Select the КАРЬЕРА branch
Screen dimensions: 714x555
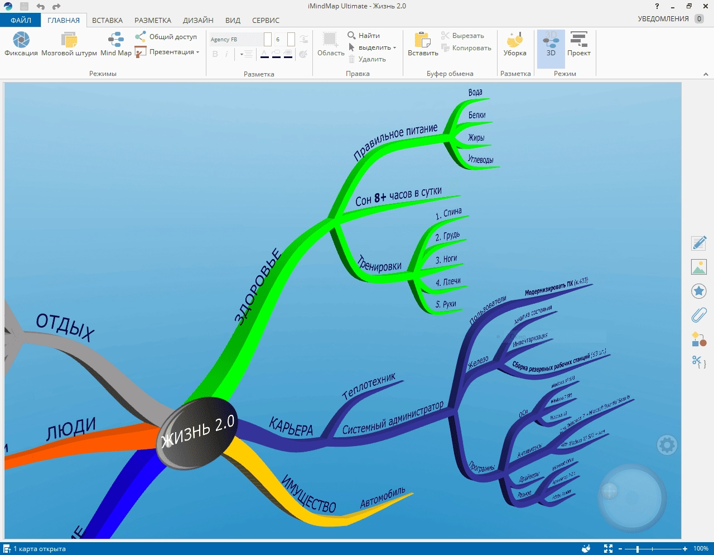point(291,427)
